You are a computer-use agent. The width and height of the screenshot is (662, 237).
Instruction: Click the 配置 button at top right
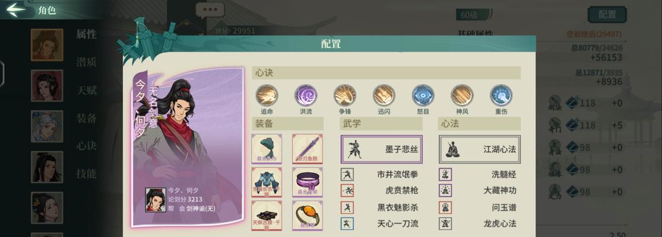click(x=607, y=14)
